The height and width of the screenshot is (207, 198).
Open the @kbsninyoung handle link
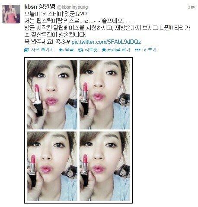tap(73, 7)
